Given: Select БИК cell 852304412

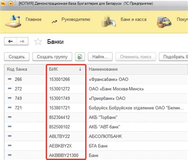Looking at the screenshot, I should coord(59,117).
